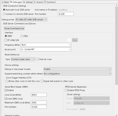The width and height of the screenshot is (118, 116).
Task: Click the Startup tab green arrow icon
Action: pos(24,2)
